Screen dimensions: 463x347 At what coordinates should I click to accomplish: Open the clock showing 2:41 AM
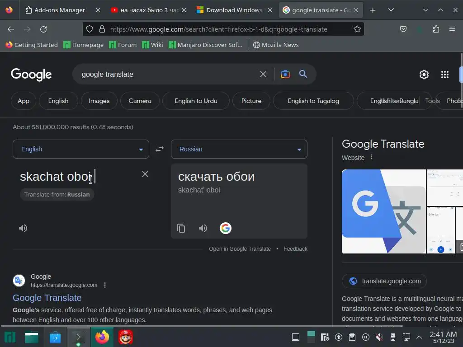coord(443,337)
